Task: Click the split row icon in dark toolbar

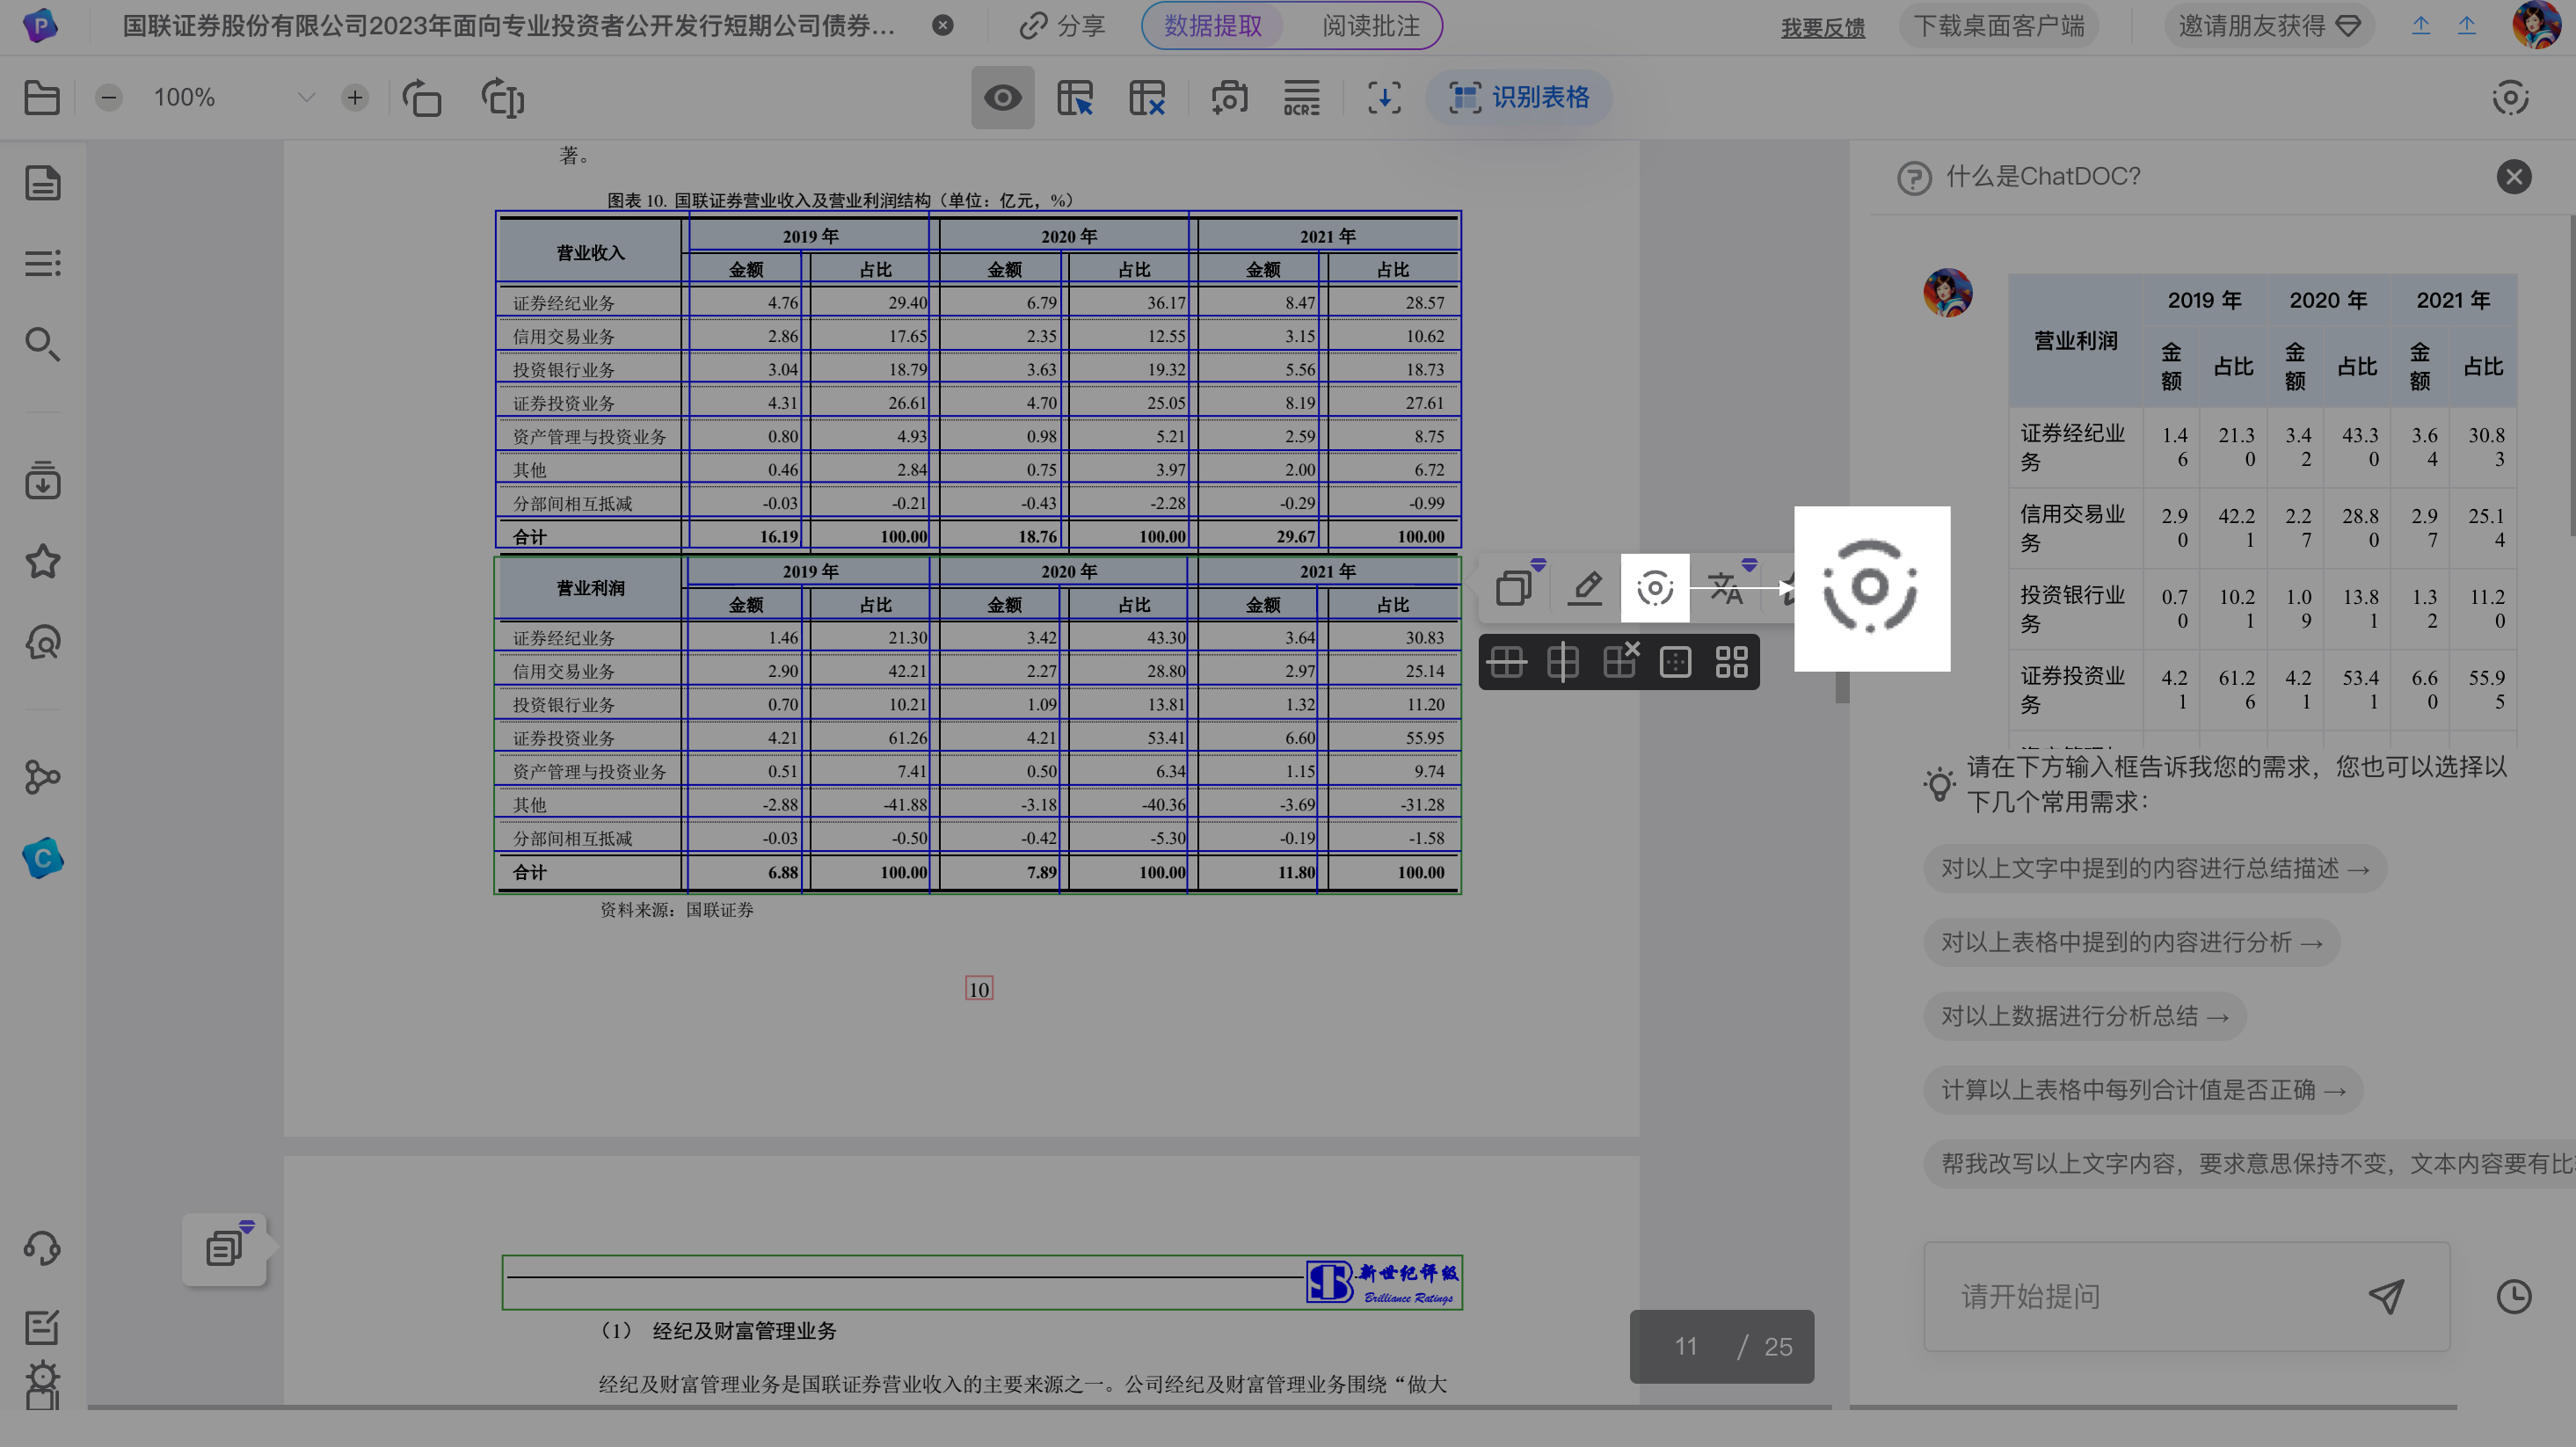Action: coord(1506,662)
